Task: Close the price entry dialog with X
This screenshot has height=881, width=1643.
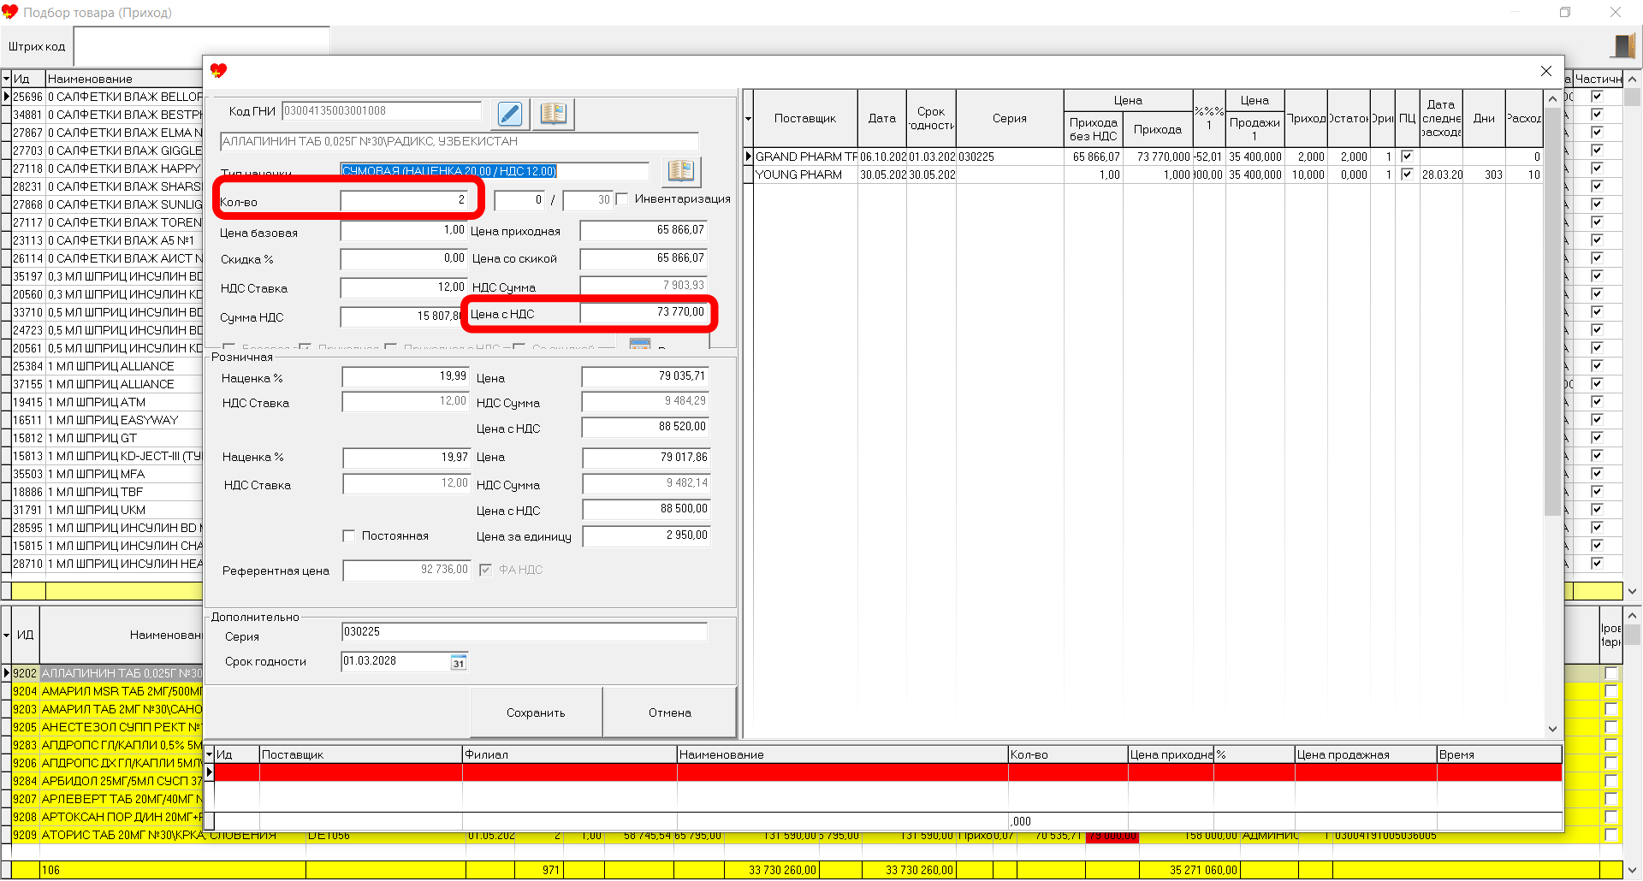Action: (x=1546, y=71)
